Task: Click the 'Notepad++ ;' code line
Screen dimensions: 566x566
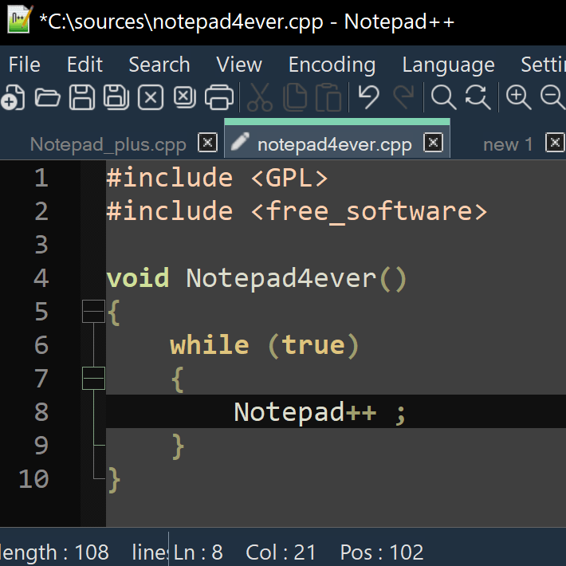Action: pyautogui.click(x=320, y=412)
